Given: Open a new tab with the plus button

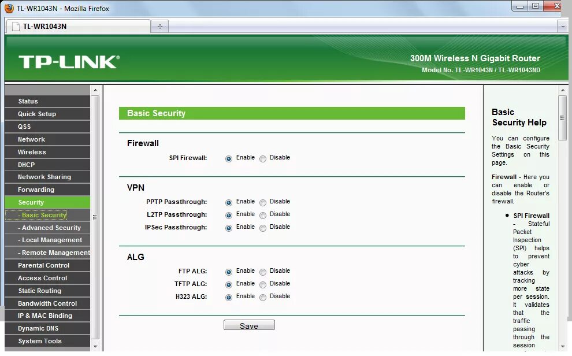Looking at the screenshot, I should (x=160, y=26).
